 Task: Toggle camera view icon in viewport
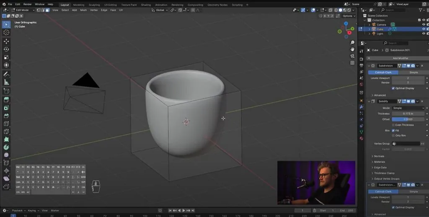pos(352,56)
